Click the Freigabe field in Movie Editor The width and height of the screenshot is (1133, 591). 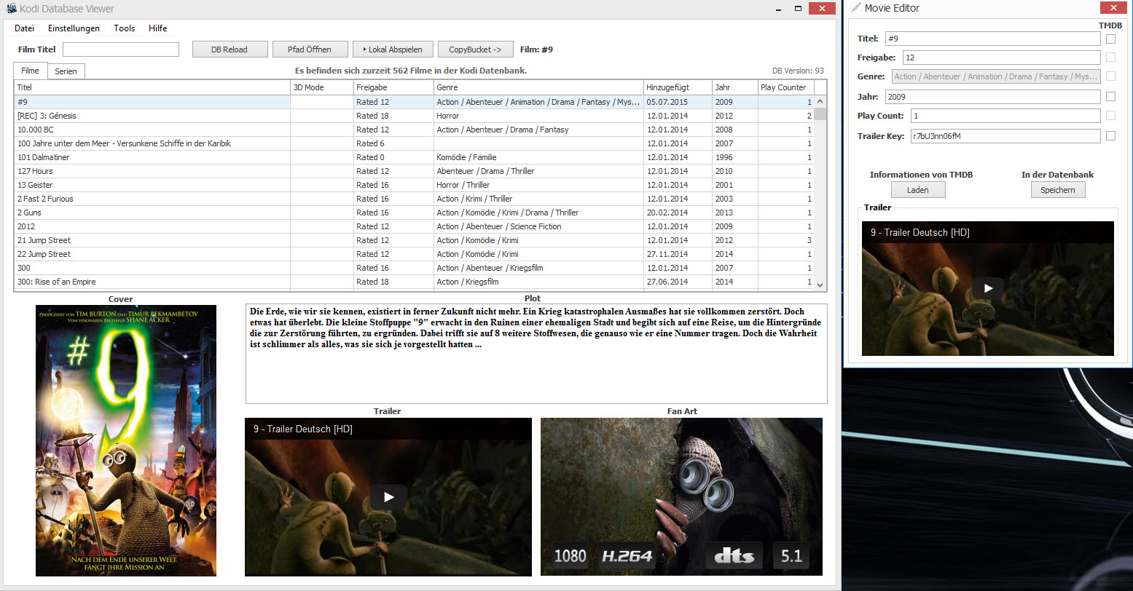coord(1001,57)
